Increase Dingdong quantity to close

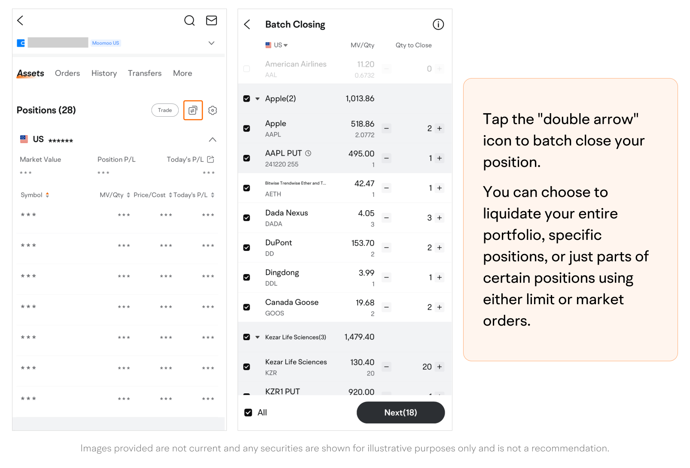point(440,278)
